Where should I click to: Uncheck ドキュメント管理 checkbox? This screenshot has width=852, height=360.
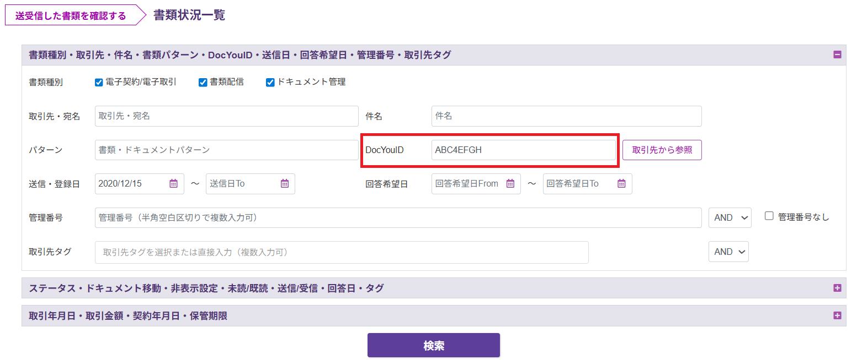point(270,83)
